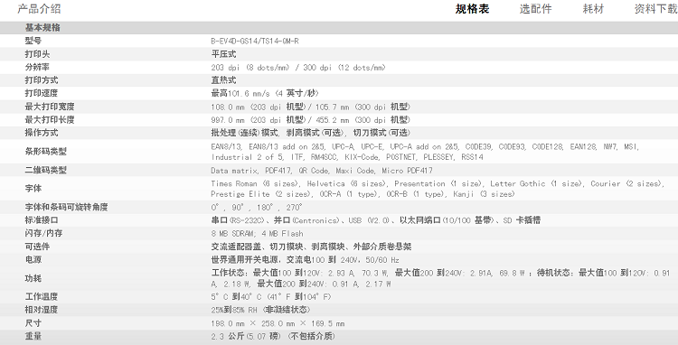Screen dimensions: 678x345
Task: Select the 相对湿度 label
Action: point(42,310)
